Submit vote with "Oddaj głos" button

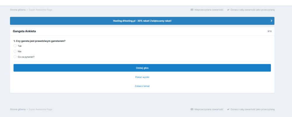(142, 68)
